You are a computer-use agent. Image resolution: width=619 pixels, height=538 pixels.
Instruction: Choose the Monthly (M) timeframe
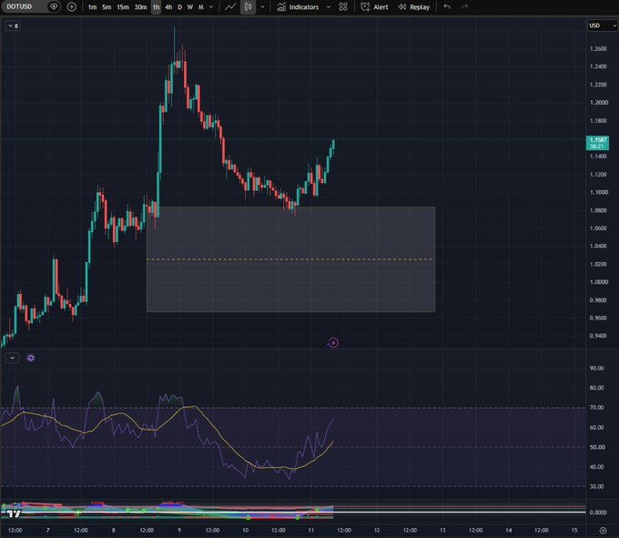coord(200,7)
